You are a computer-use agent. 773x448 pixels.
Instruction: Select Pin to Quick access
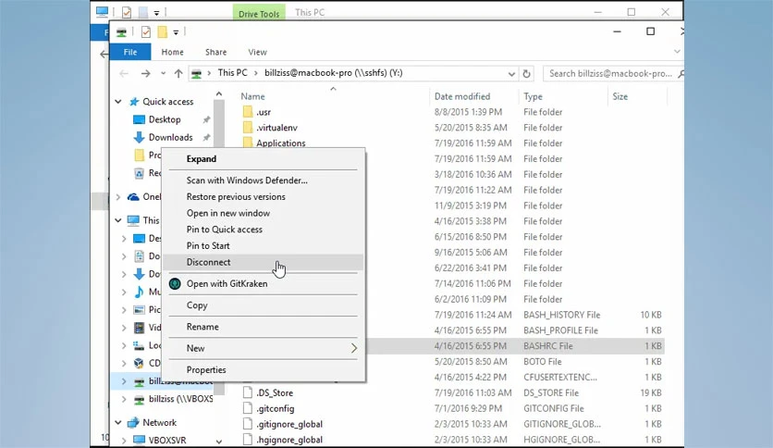point(263,230)
